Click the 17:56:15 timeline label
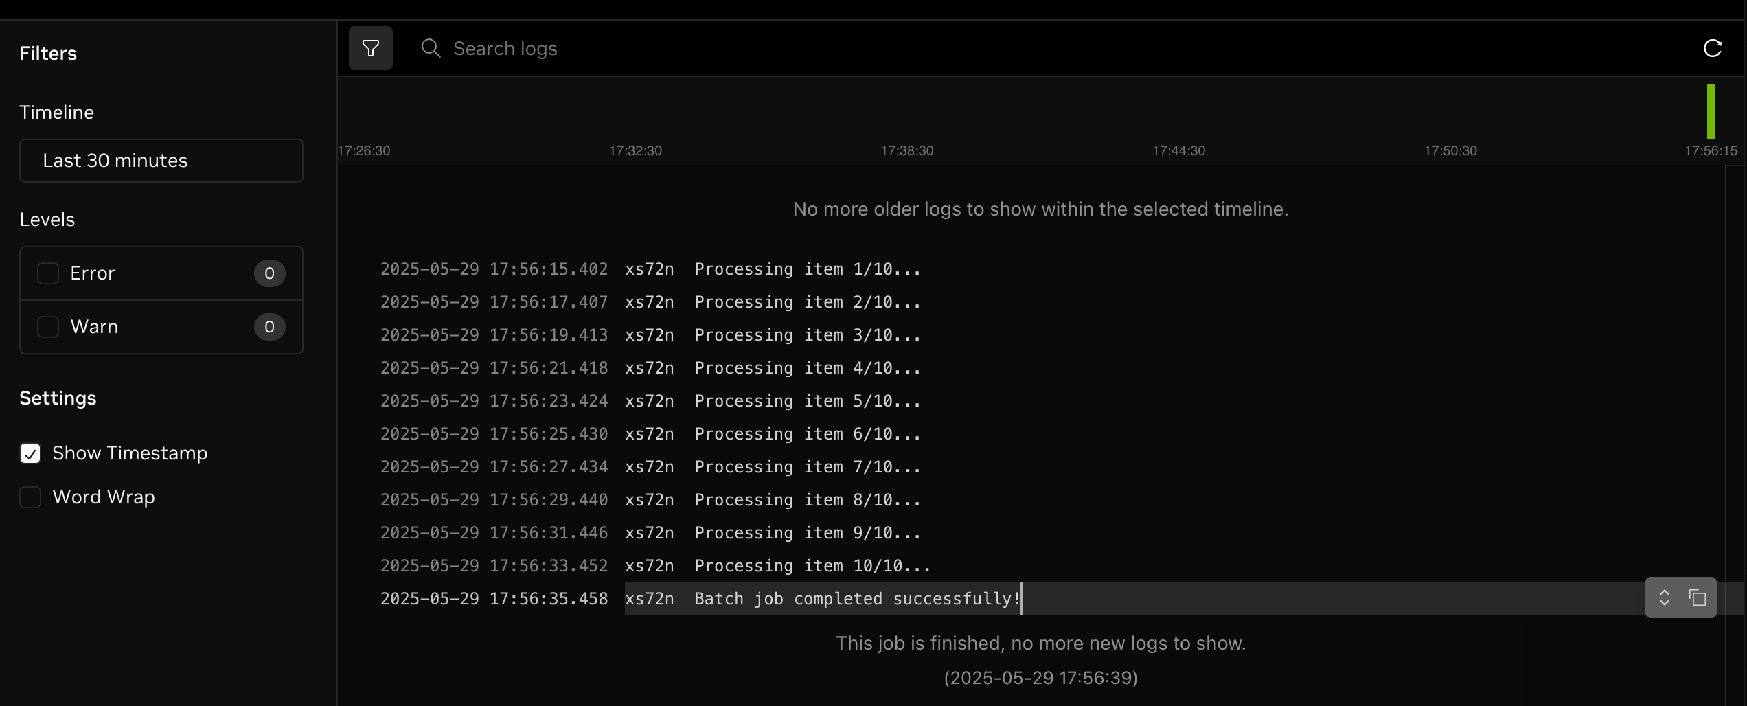The width and height of the screenshot is (1747, 706). [1711, 150]
